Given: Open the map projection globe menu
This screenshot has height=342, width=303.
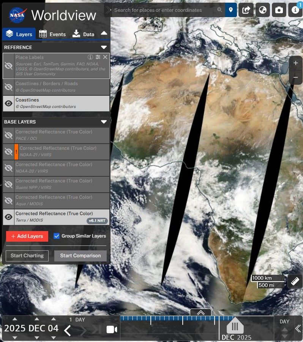Looking at the screenshot, I should (262, 10).
